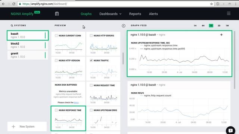Screen dimensions: 239x134
Task: Check the NGINX UPSTREAM ERRS checkbox
Action: click(x=91, y=110)
